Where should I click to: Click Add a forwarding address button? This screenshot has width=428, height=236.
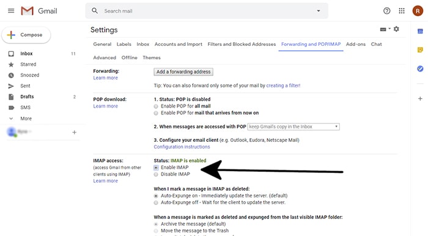click(183, 72)
